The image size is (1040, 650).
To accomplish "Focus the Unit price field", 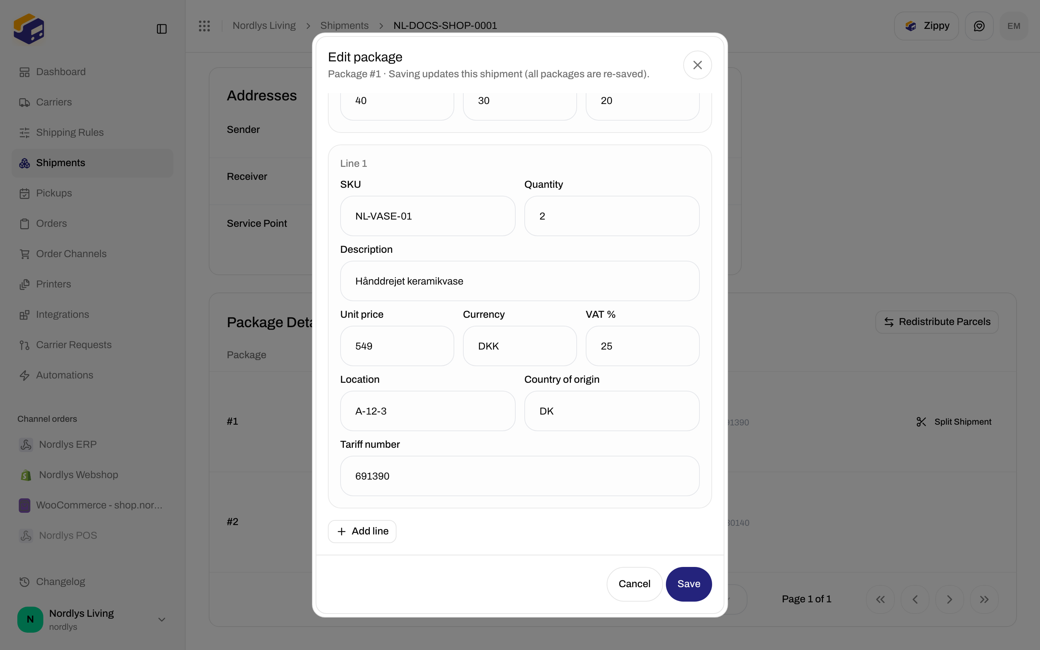I will pos(396,346).
